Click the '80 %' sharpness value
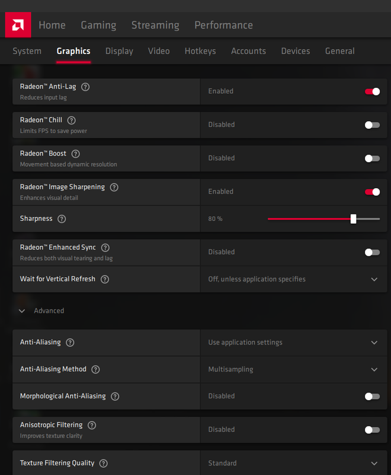Screen dimensions: 391x475 point(215,218)
